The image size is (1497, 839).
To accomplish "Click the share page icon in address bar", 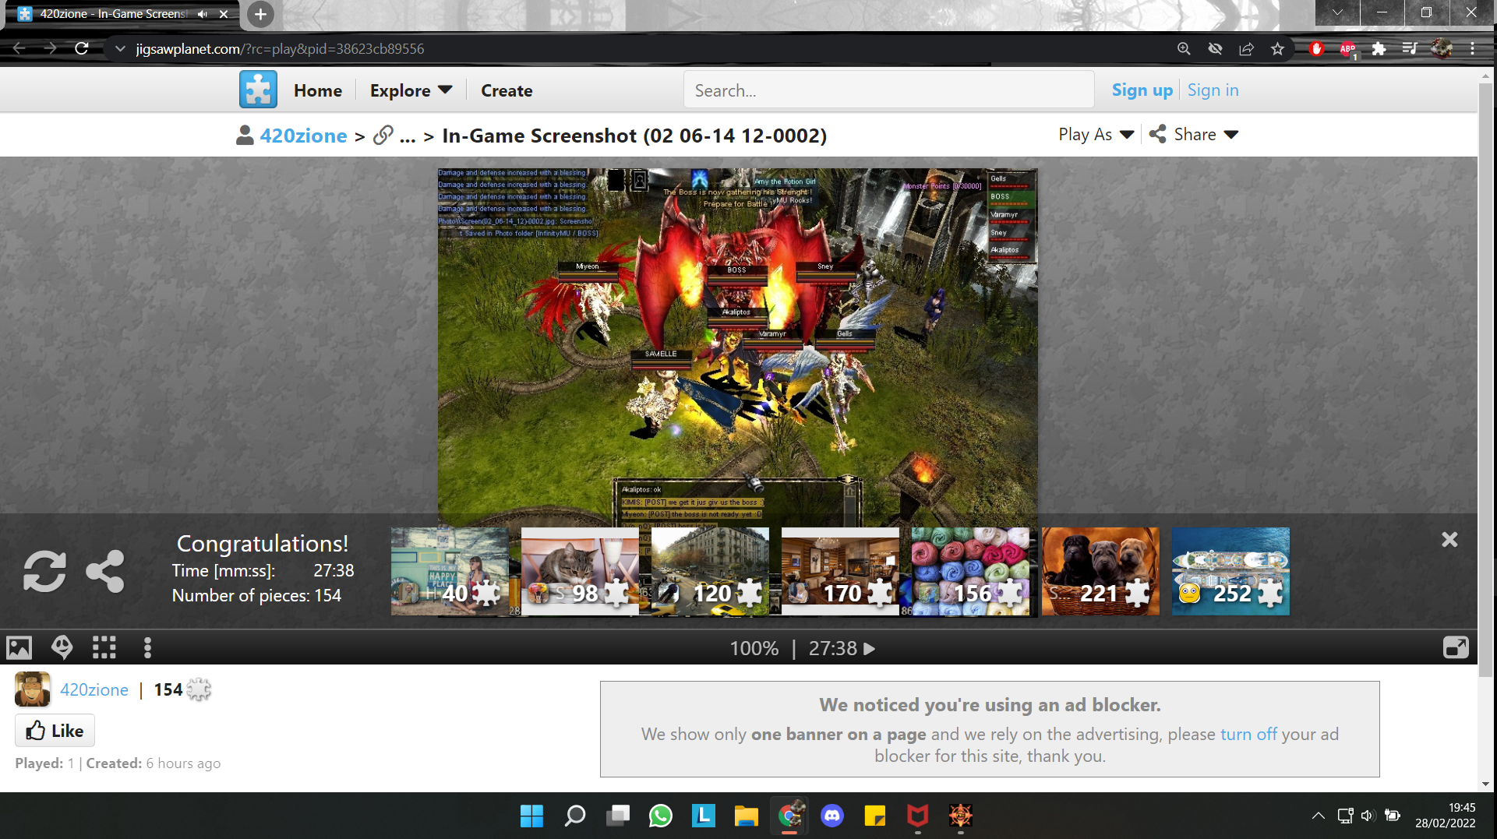I will point(1246,49).
